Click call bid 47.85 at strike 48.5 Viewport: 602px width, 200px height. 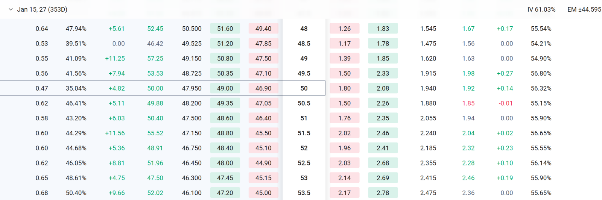(x=263, y=44)
